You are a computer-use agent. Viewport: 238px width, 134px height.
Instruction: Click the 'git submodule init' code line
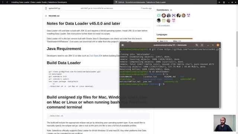coord(58,77)
